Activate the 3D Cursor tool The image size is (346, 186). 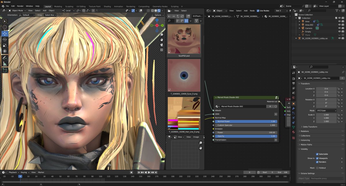tap(5, 27)
